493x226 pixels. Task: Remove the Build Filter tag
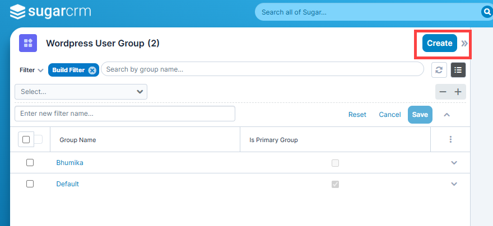(92, 70)
